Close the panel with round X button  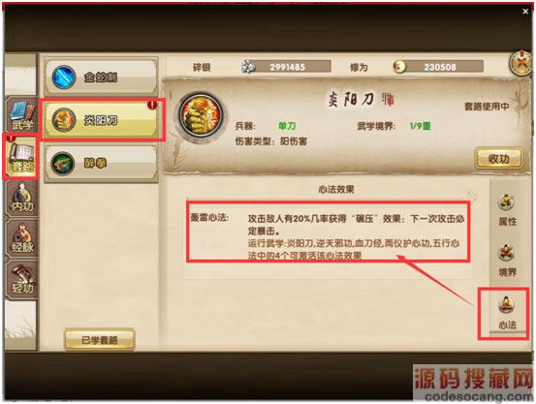tap(520, 63)
